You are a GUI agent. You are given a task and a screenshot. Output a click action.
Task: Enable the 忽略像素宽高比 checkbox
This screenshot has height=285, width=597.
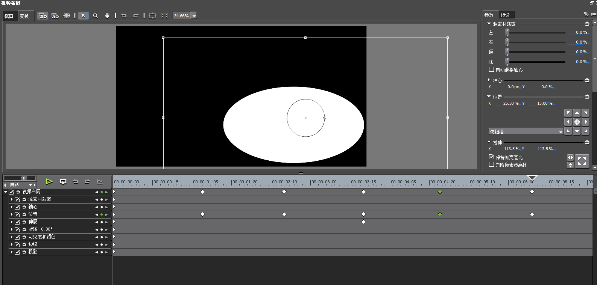491,164
